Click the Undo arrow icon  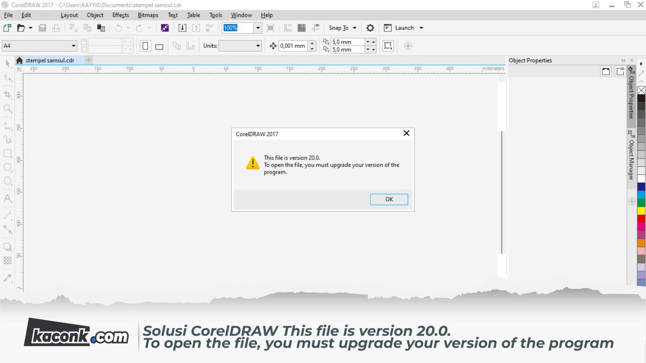point(119,28)
